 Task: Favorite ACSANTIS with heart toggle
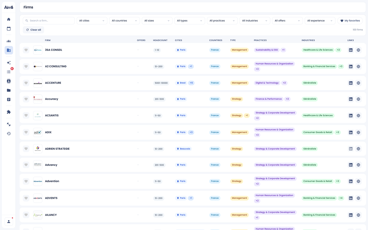(26, 116)
